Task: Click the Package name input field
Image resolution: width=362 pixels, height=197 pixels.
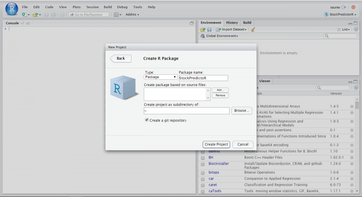Action: pyautogui.click(x=203, y=78)
